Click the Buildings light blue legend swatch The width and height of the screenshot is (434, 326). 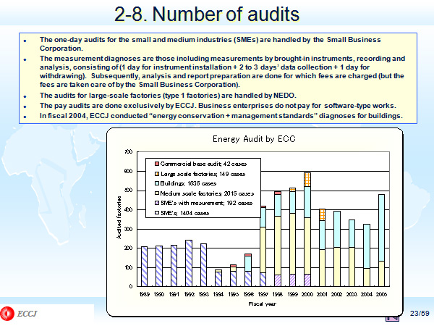(x=157, y=183)
